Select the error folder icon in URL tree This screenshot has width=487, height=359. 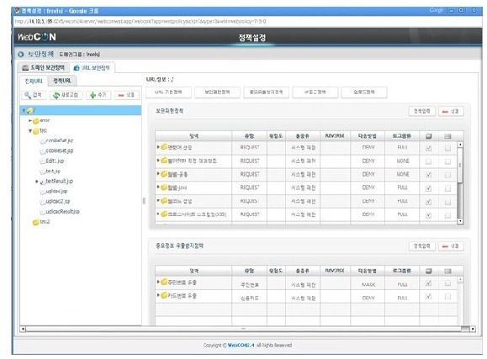(36, 121)
